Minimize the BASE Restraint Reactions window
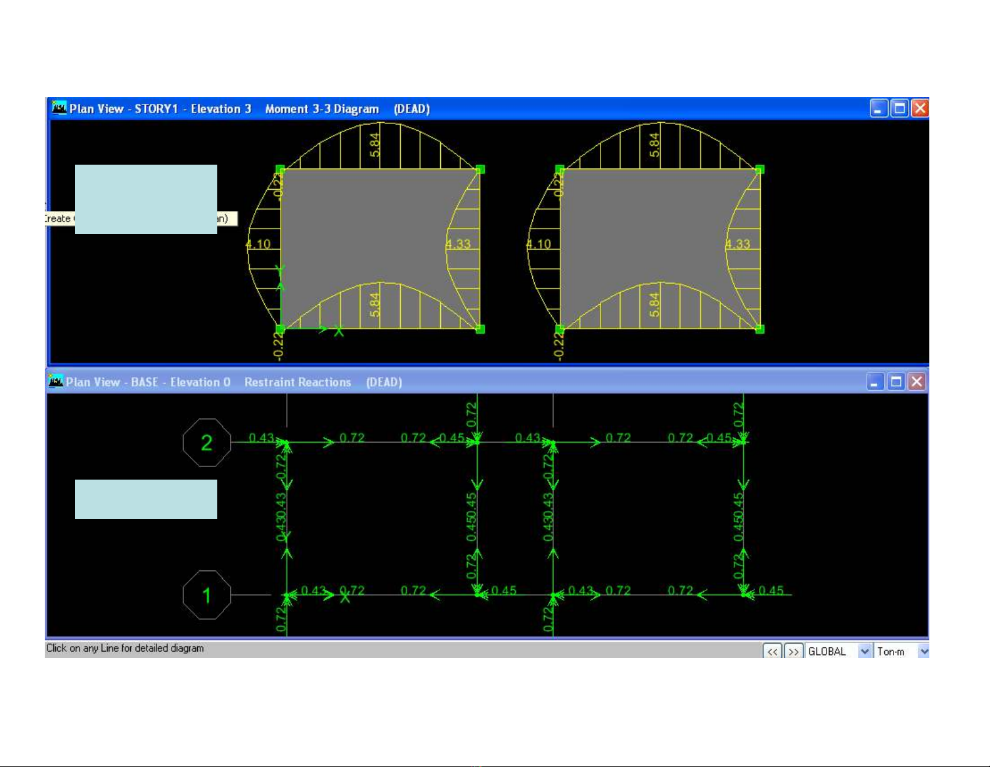 875,381
